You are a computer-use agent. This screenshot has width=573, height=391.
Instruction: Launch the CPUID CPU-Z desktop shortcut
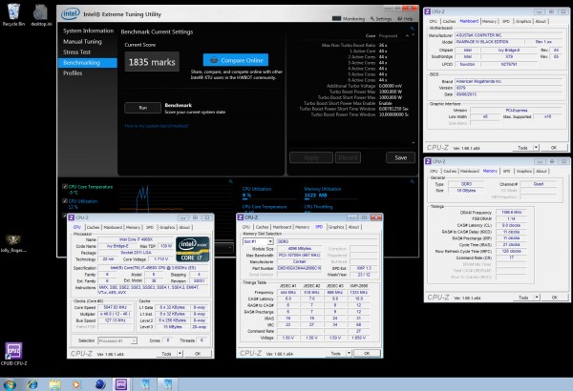click(13, 354)
